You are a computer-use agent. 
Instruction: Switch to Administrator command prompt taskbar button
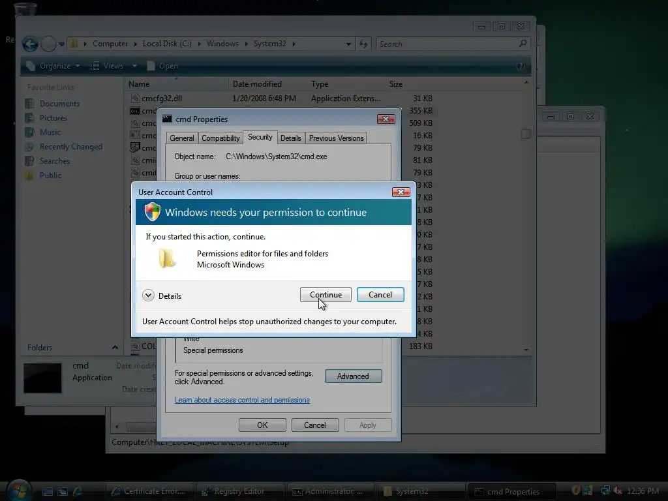point(331,491)
